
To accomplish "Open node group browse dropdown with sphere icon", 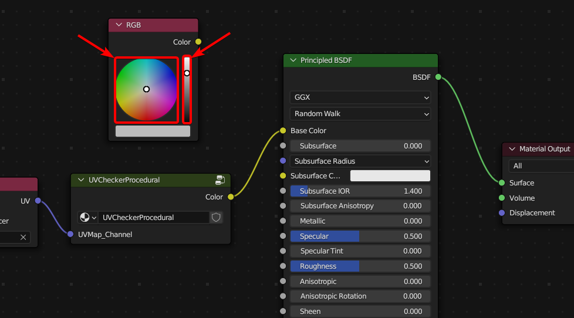I will coord(88,217).
